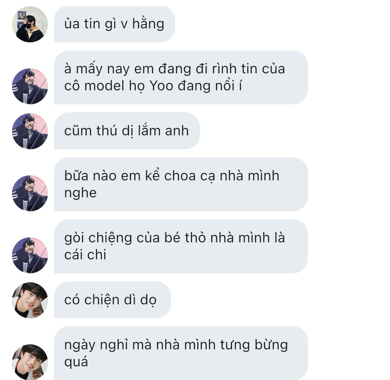Click the word "Yoo" in the model message
The width and height of the screenshot is (390, 380).
(x=161, y=86)
